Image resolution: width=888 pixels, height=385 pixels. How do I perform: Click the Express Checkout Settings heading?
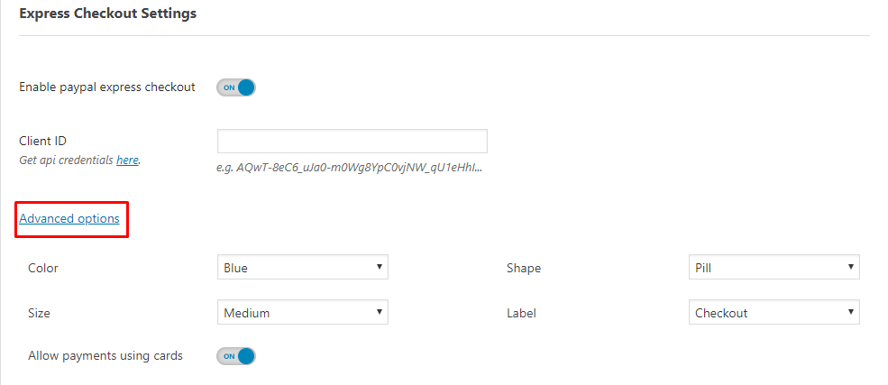(x=107, y=14)
